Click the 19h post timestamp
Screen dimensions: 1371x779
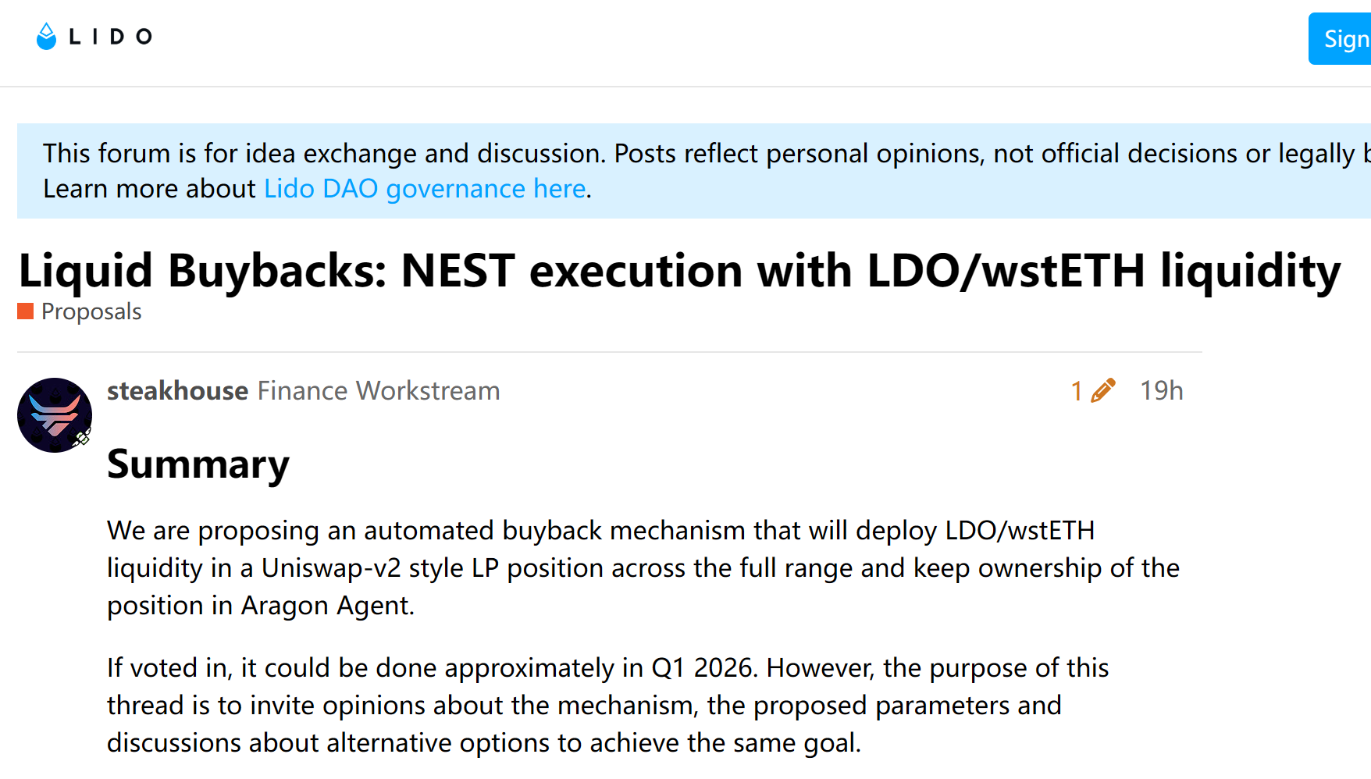click(x=1161, y=390)
